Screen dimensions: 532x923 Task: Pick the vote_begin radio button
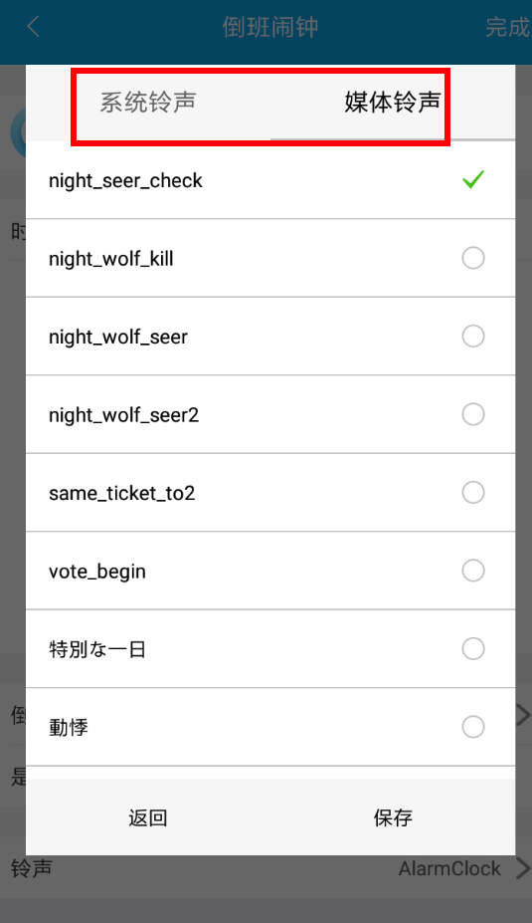click(473, 571)
